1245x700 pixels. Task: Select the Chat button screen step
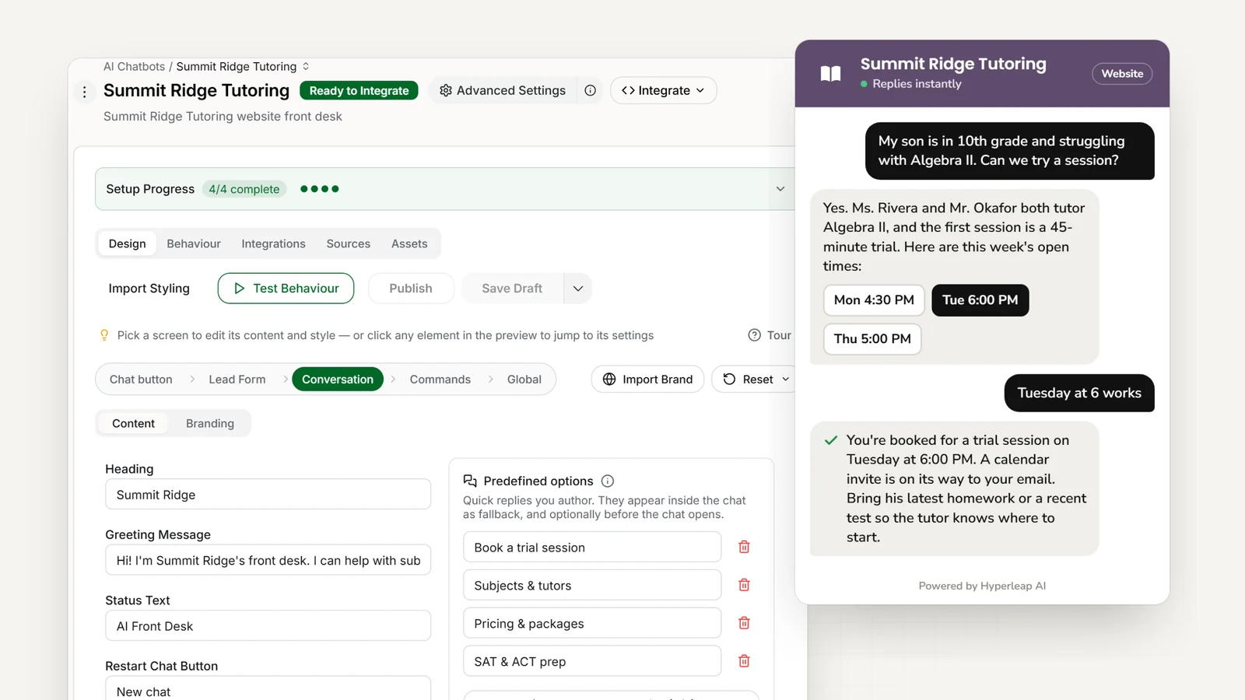141,380
